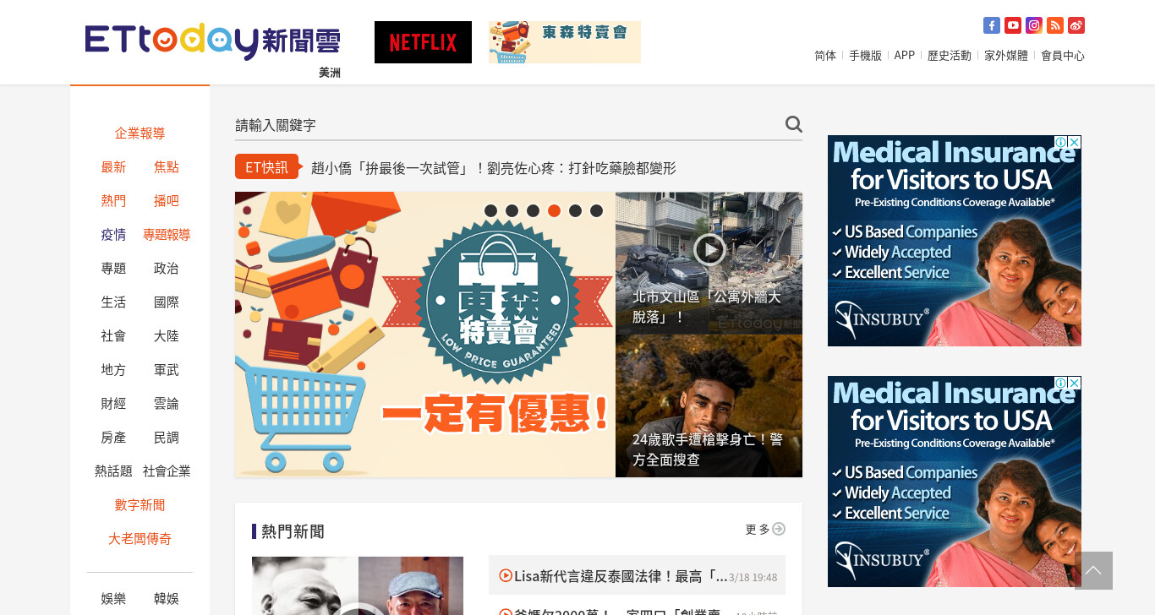Open 家外媒體 page
Viewport: 1155px width, 615px height.
pyautogui.click(x=1006, y=56)
